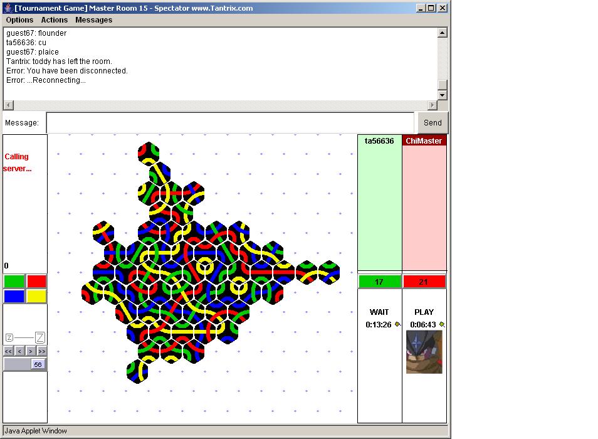Select the yellow color swatch
Screen dimensions: 598x439
(x=36, y=296)
